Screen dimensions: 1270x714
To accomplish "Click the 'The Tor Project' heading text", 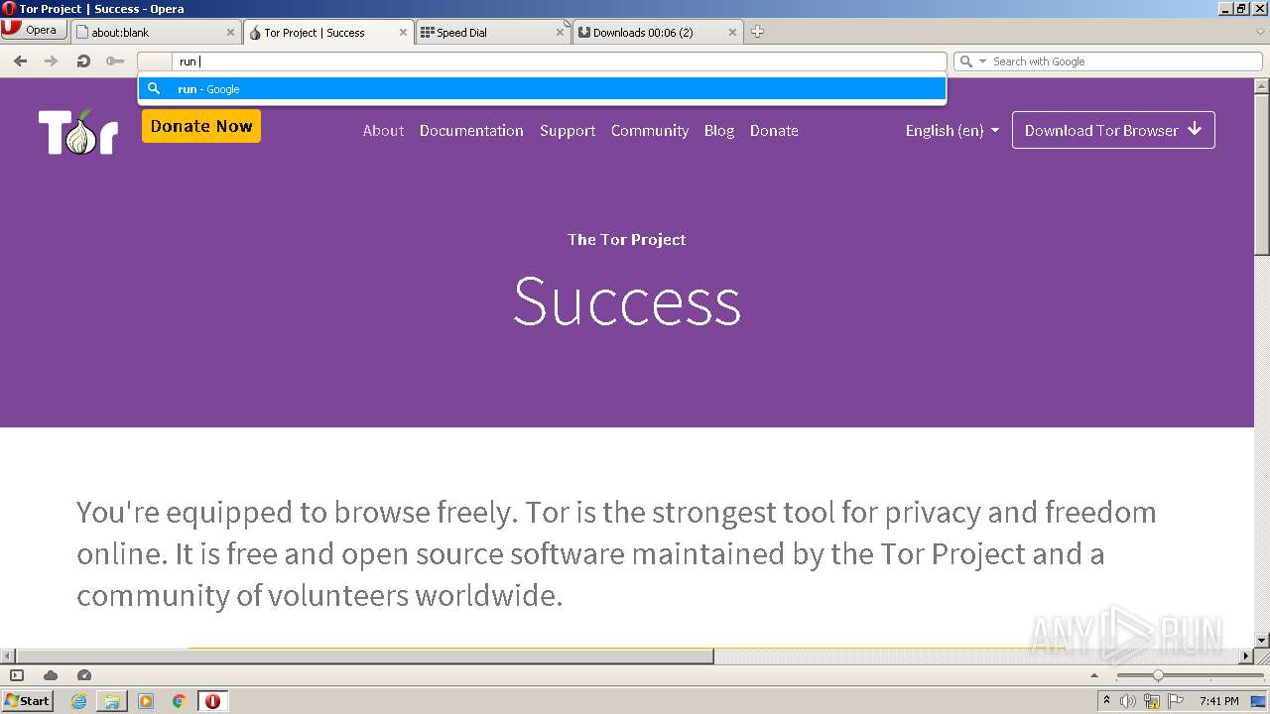I will tap(627, 239).
